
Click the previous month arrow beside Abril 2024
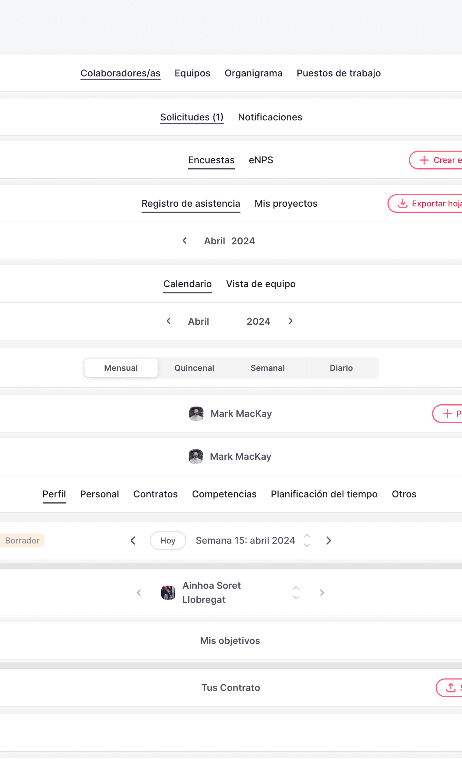click(x=185, y=241)
